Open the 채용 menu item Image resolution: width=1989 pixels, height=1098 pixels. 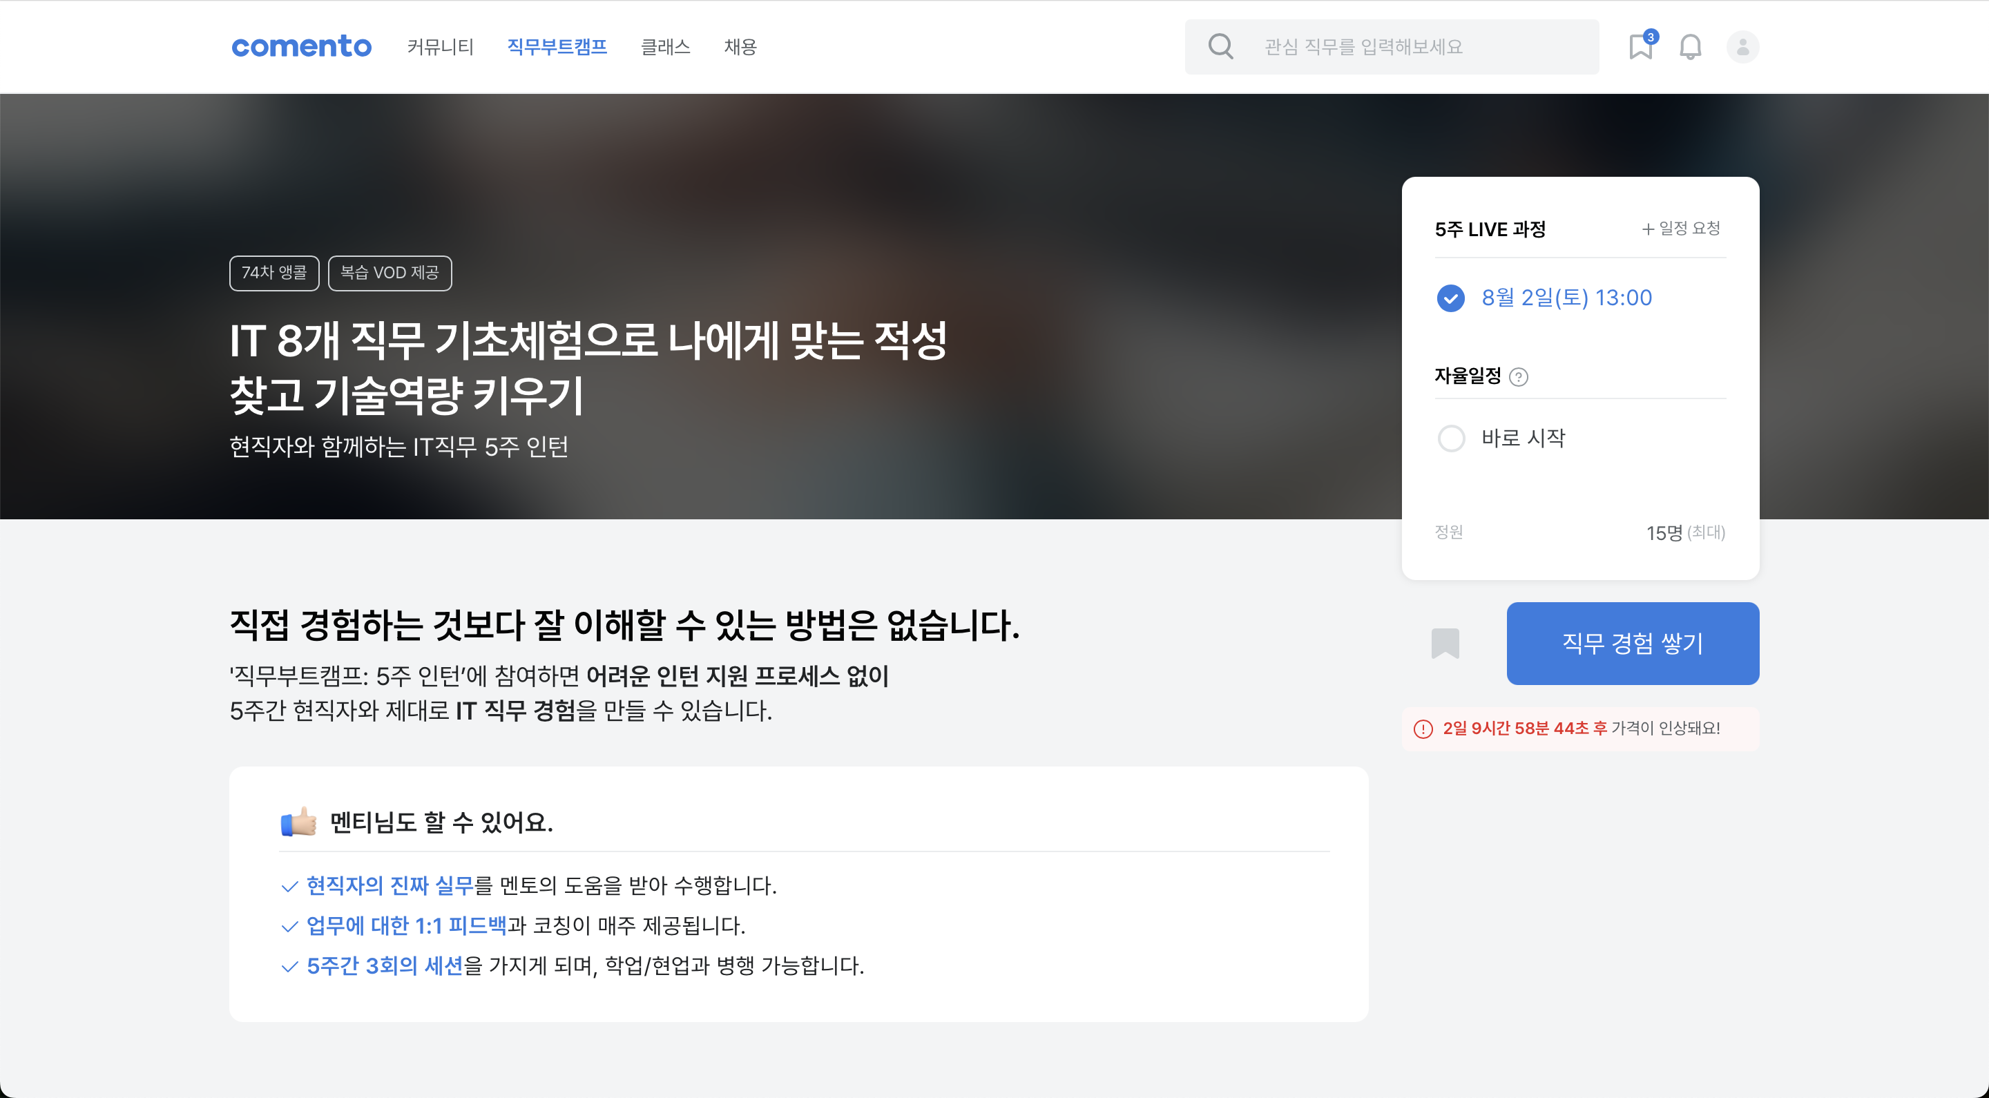[740, 47]
